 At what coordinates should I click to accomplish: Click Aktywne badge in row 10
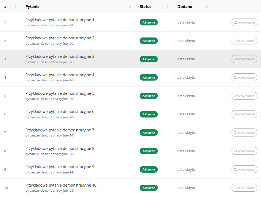click(149, 188)
